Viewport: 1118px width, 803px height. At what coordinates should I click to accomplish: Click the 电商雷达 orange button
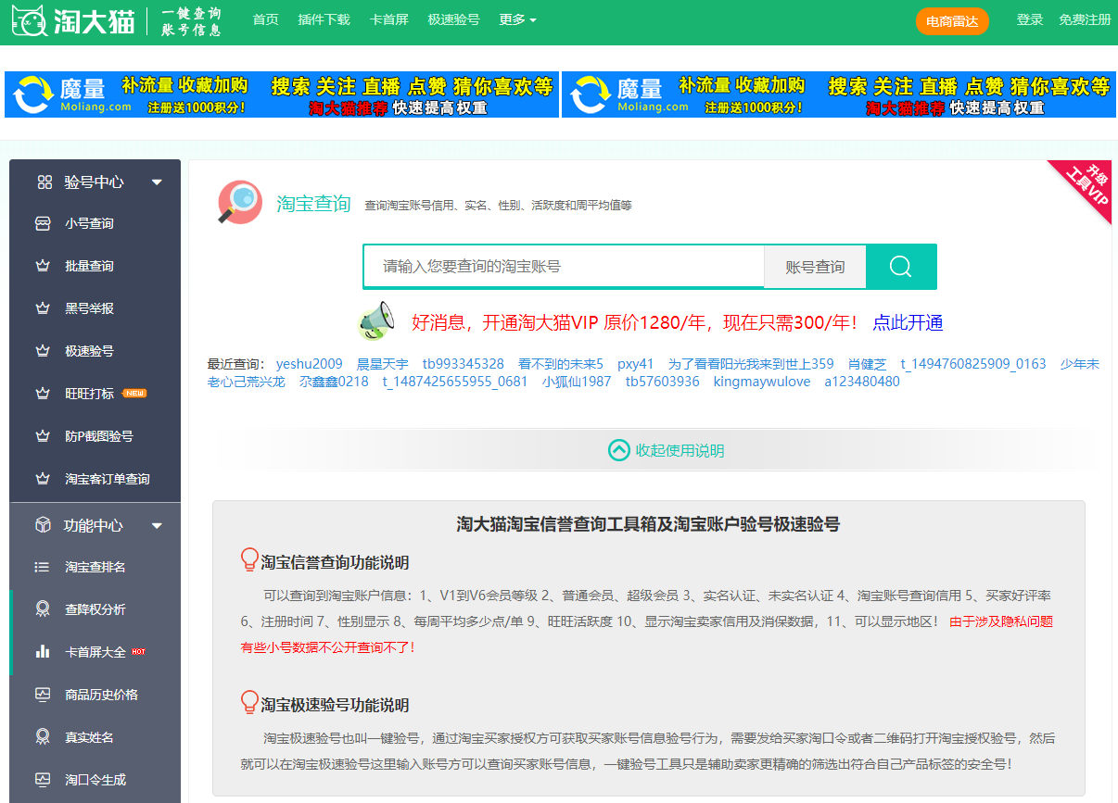tap(952, 21)
